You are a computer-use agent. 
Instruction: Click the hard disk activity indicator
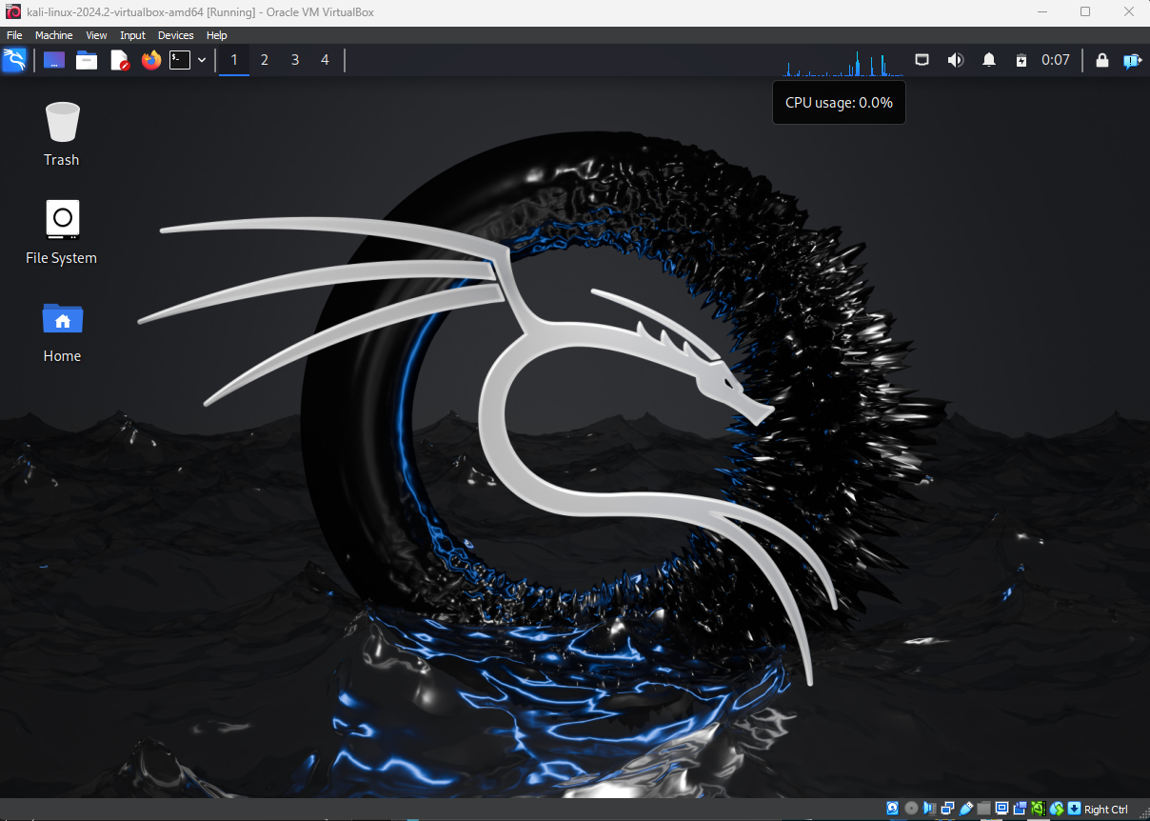[x=893, y=809]
